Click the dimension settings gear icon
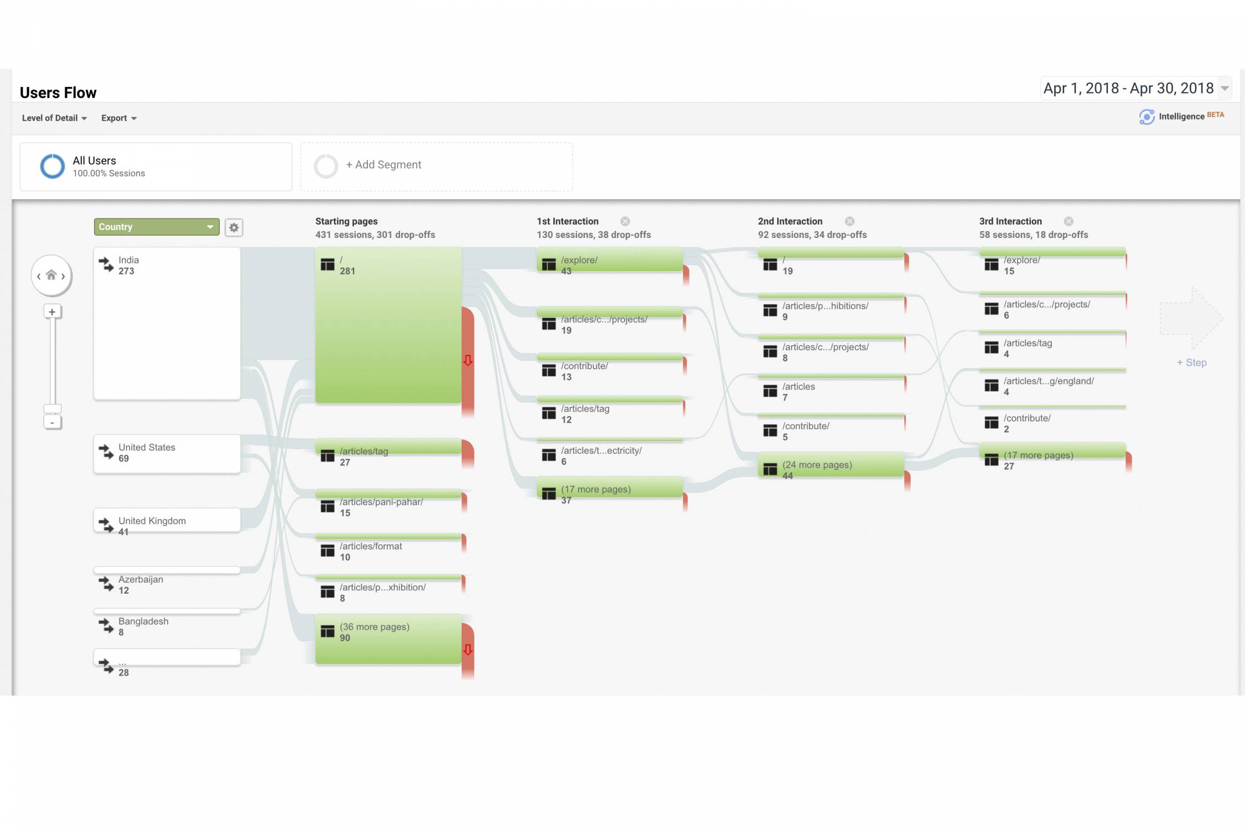 [x=234, y=227]
